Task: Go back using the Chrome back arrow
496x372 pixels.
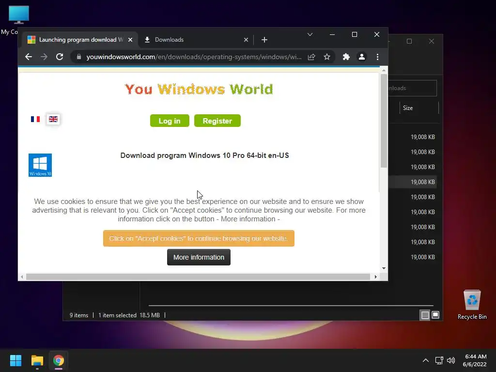Action: (x=29, y=57)
